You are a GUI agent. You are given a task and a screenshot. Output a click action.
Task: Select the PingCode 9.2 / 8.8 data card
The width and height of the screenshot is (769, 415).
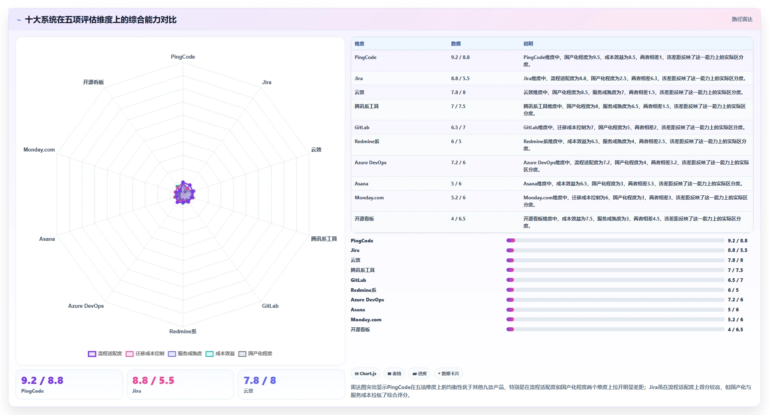pos(69,384)
